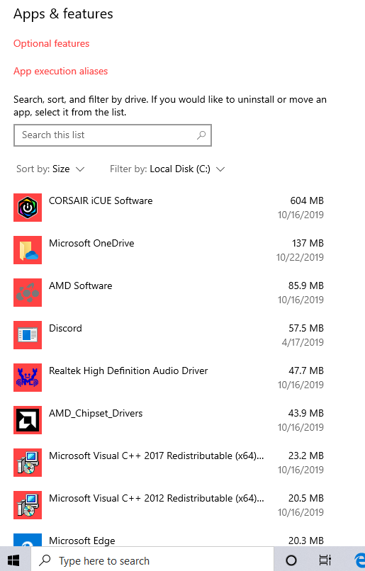Open the Sort by Size dropdown
The height and width of the screenshot is (571, 365).
pyautogui.click(x=50, y=169)
